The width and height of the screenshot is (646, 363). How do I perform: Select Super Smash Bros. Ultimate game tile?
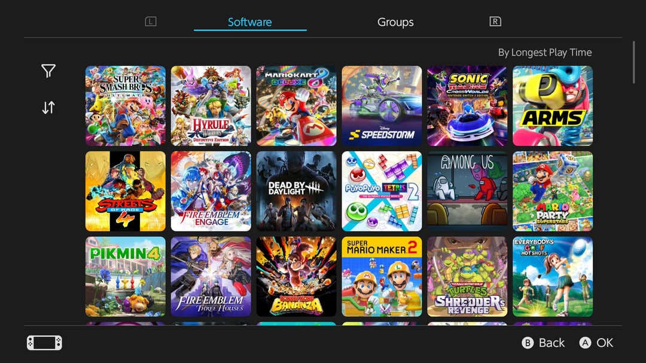pos(125,106)
